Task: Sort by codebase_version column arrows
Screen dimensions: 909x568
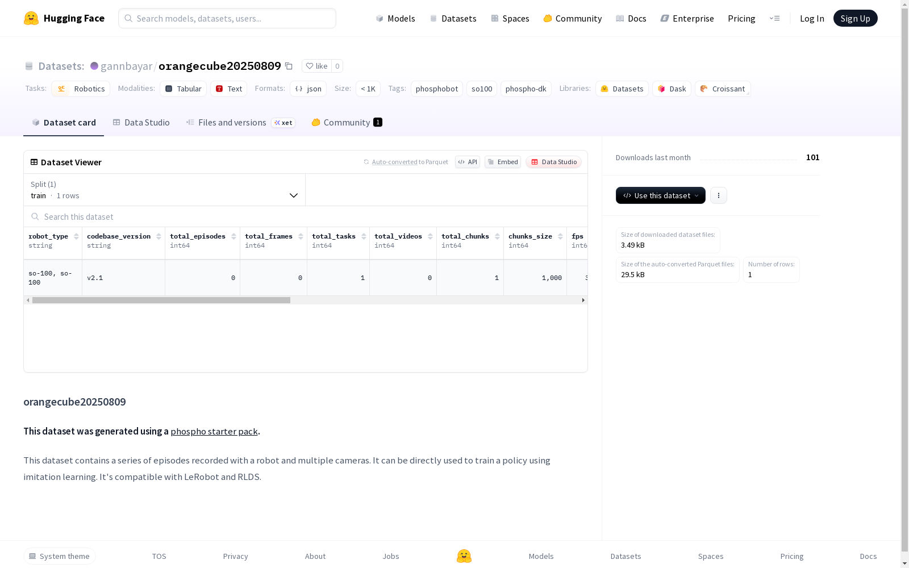Action: coord(159,236)
